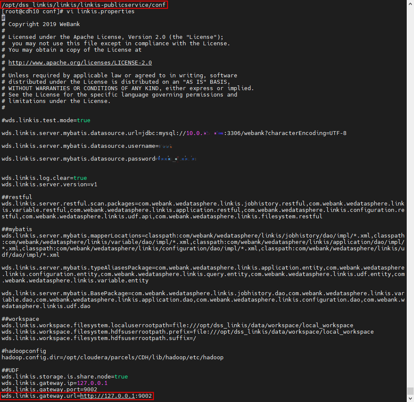Click the 'wds.linkis.log.clear=true' line

click(x=44, y=178)
